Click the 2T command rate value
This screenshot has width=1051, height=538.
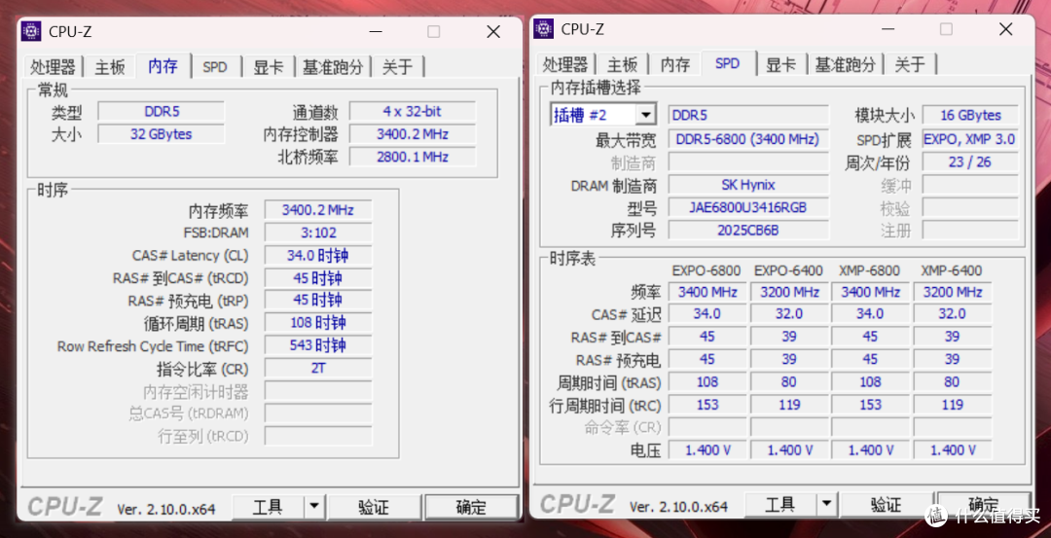click(x=318, y=369)
